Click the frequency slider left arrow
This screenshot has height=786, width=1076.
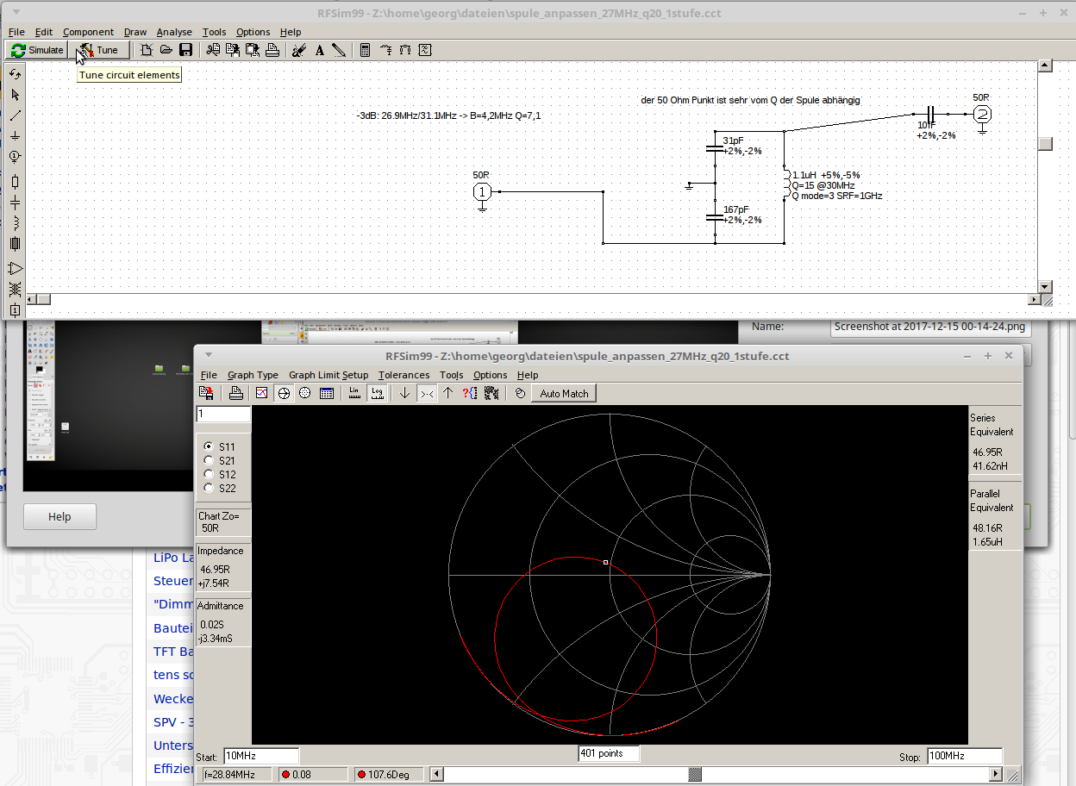[436, 774]
